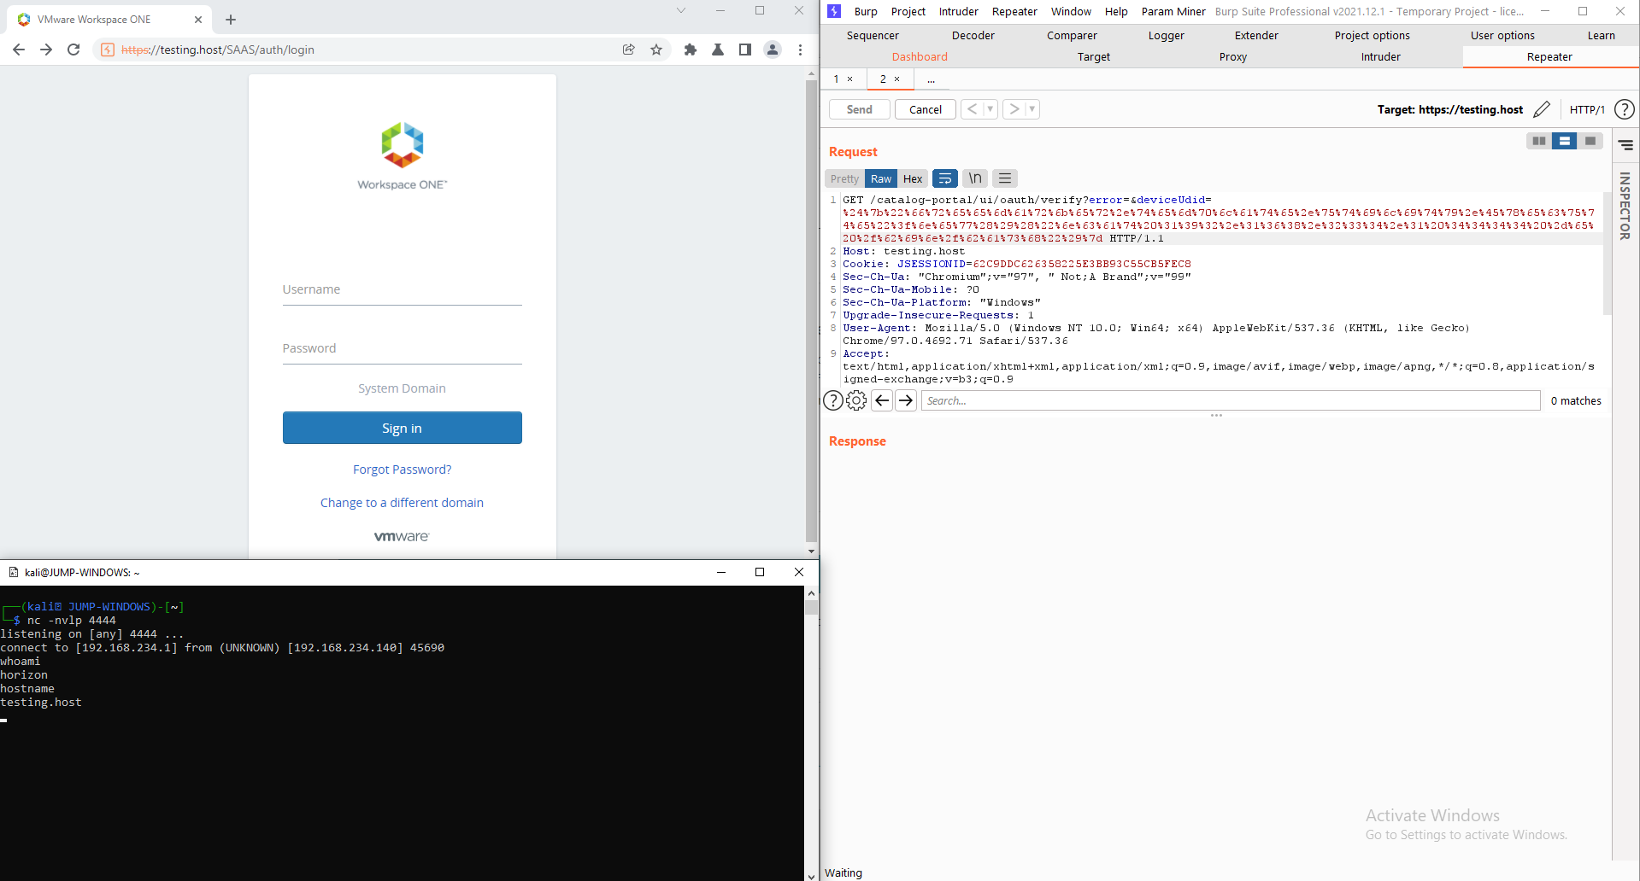Viewport: 1640px width, 881px height.
Task: Edit the target with pencil icon
Action: tap(1542, 109)
